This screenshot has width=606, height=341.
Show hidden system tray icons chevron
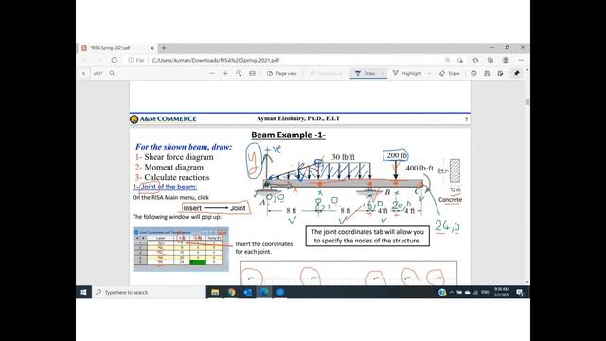pos(451,292)
